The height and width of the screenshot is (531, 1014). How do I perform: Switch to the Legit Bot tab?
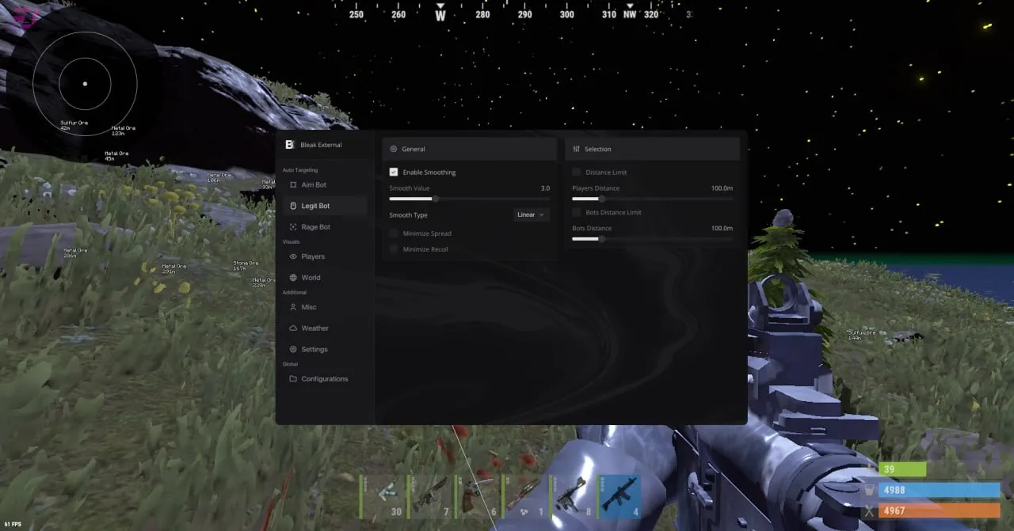325,206
